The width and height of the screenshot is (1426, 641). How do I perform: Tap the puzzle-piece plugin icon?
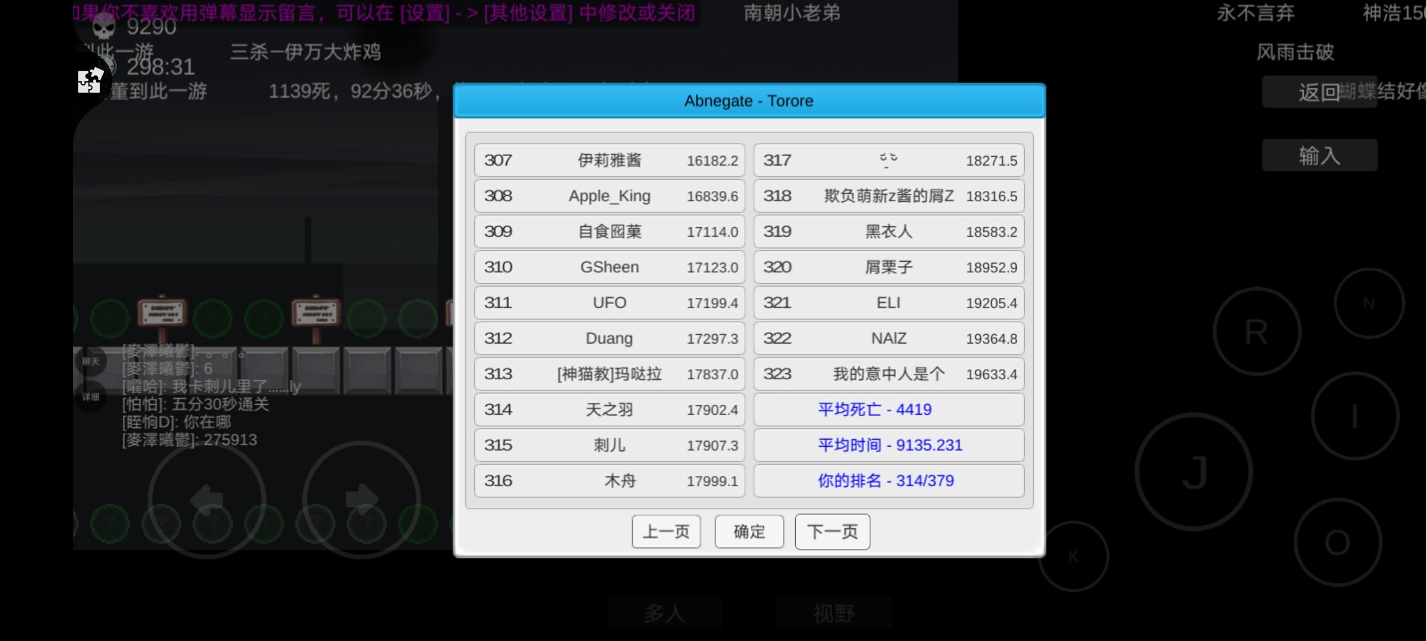click(x=90, y=81)
